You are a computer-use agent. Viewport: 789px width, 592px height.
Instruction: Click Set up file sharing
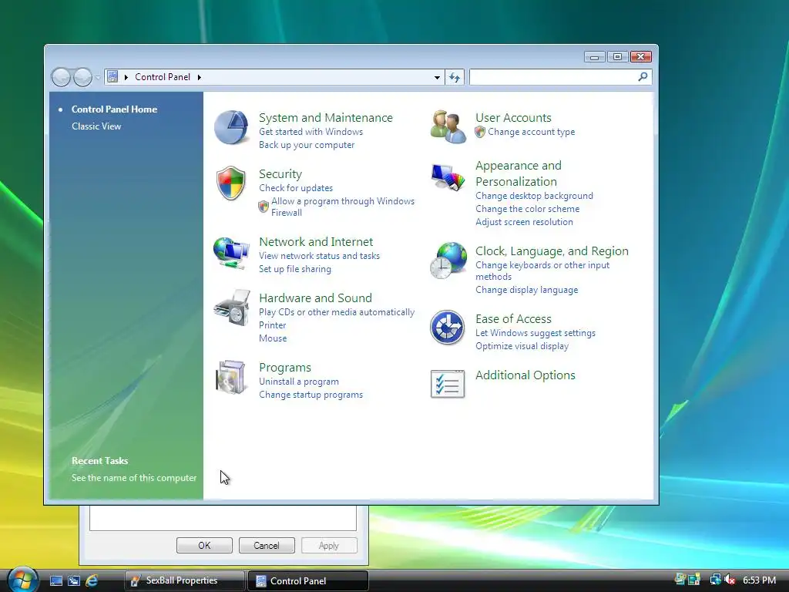[x=295, y=269]
